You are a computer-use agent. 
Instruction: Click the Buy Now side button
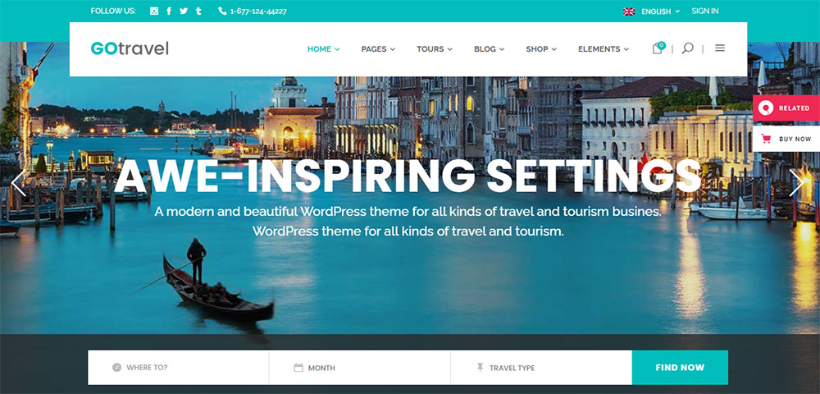[x=786, y=140]
